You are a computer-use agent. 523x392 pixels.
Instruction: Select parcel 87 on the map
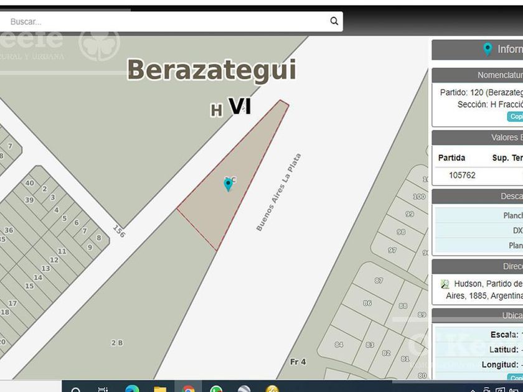(379, 281)
